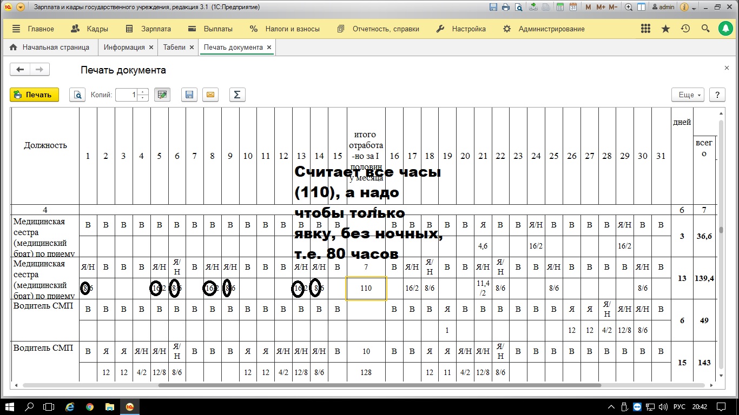Open print preview from the title bar
Viewport: 739px width, 415px height.
click(x=519, y=7)
